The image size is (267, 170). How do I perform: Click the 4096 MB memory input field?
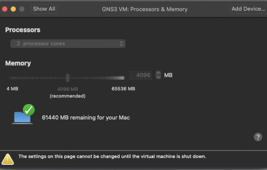140,75
